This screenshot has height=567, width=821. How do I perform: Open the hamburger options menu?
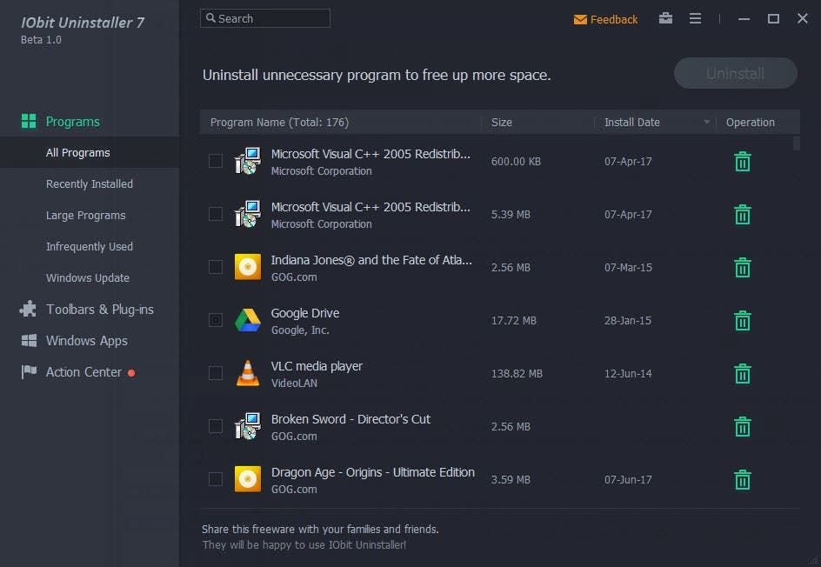coord(695,18)
